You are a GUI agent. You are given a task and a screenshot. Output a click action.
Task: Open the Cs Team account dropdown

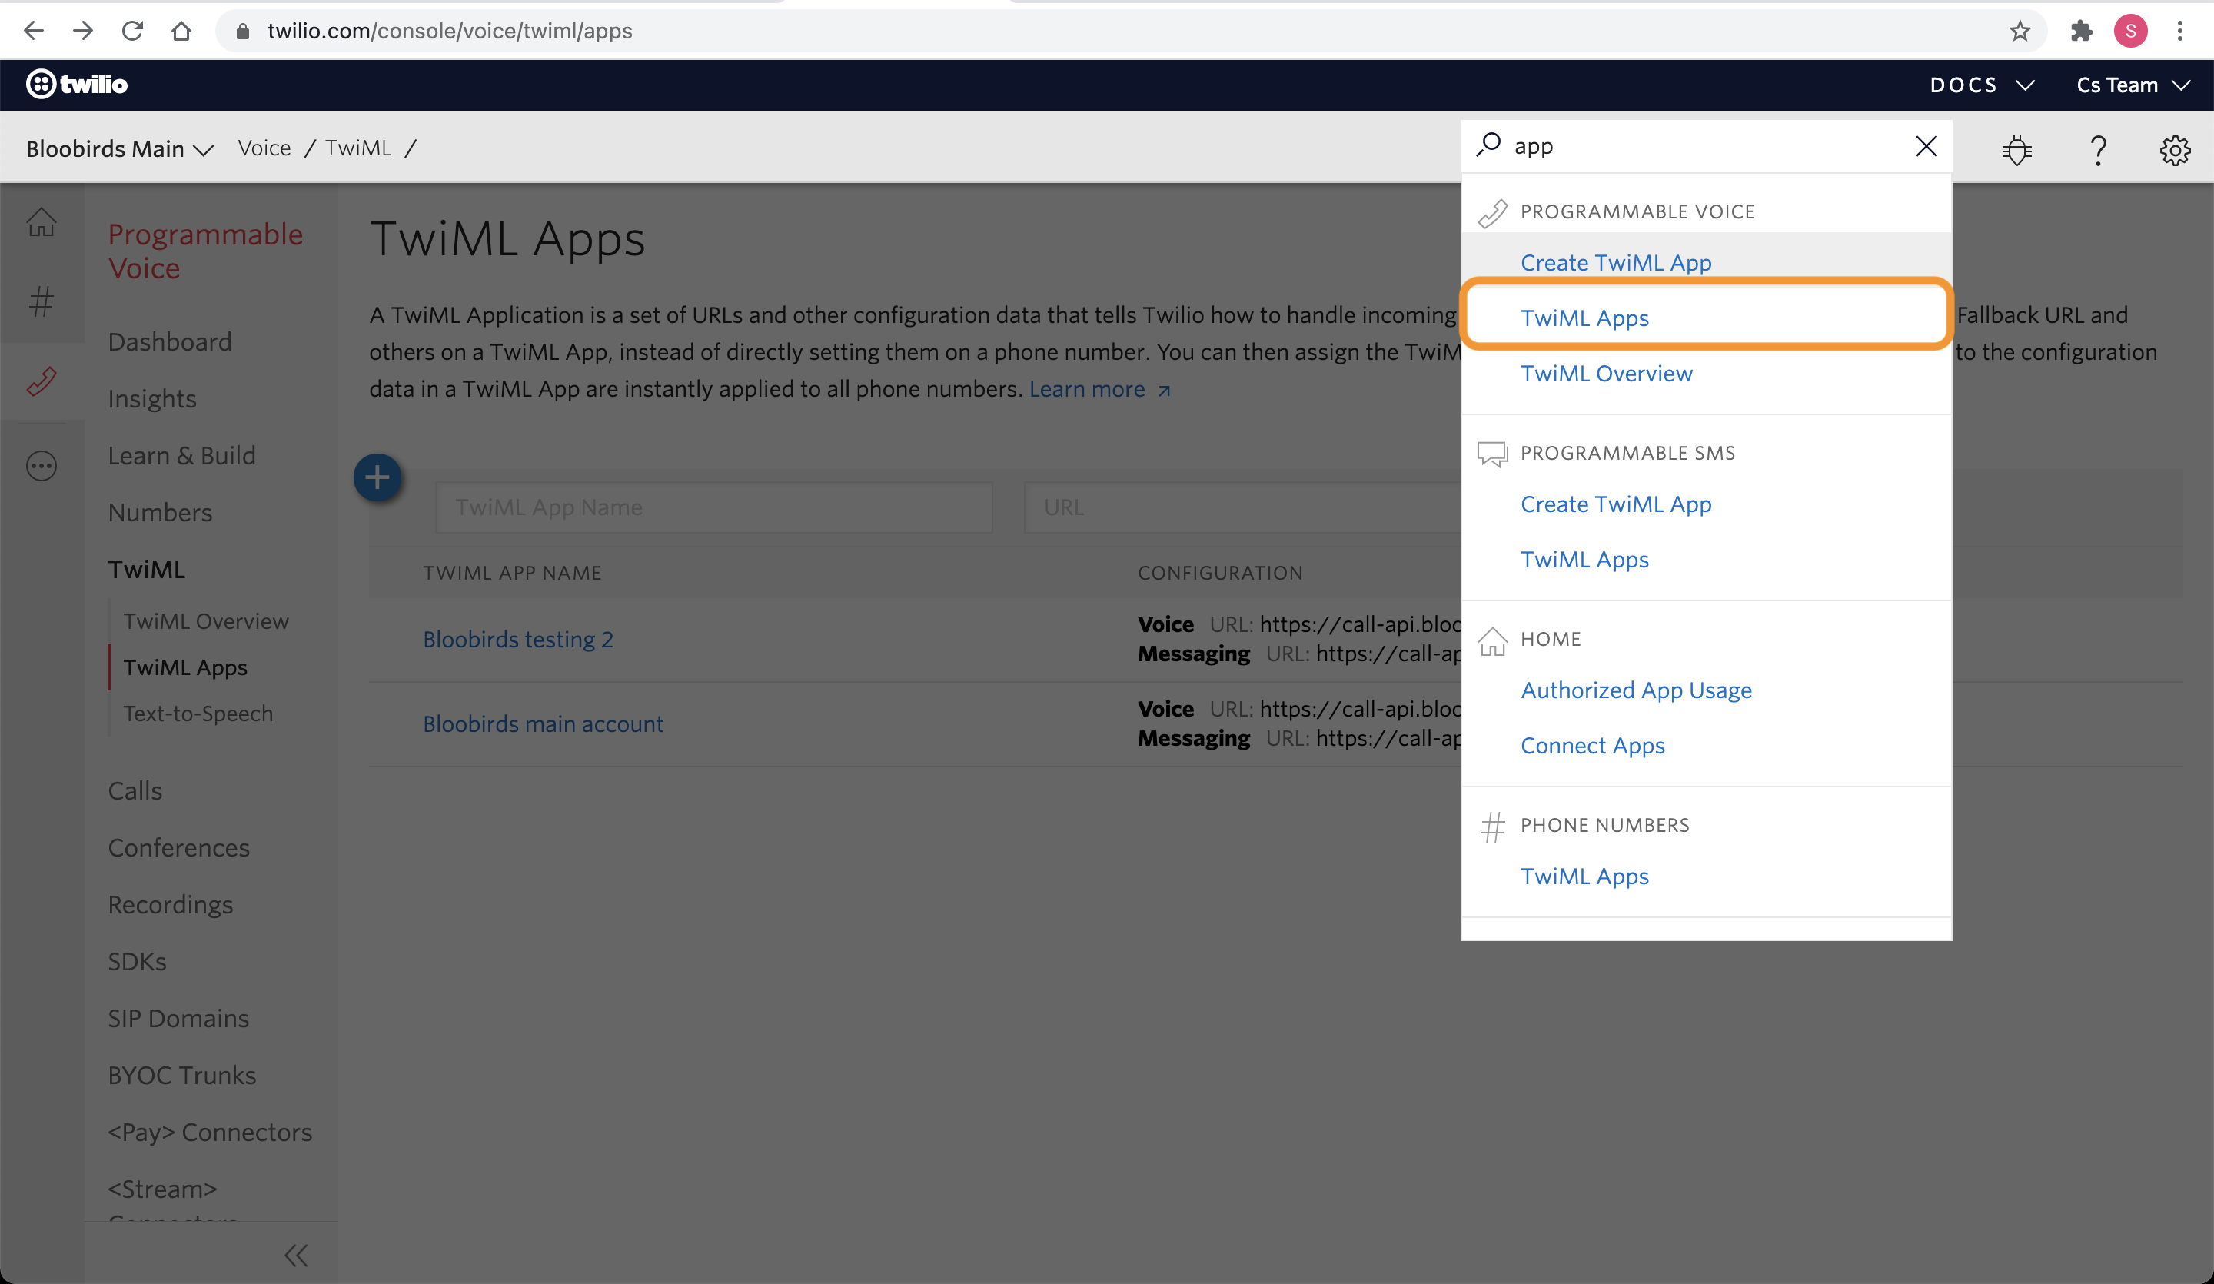(x=2133, y=85)
